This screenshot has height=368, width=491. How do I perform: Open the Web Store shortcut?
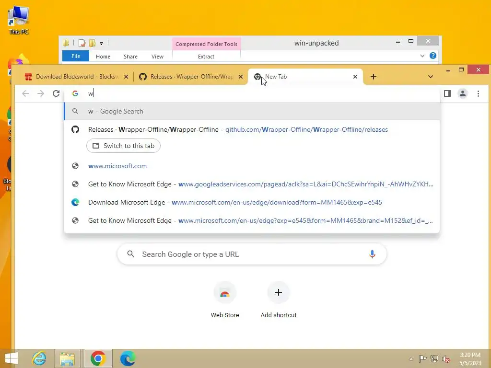coord(225,300)
